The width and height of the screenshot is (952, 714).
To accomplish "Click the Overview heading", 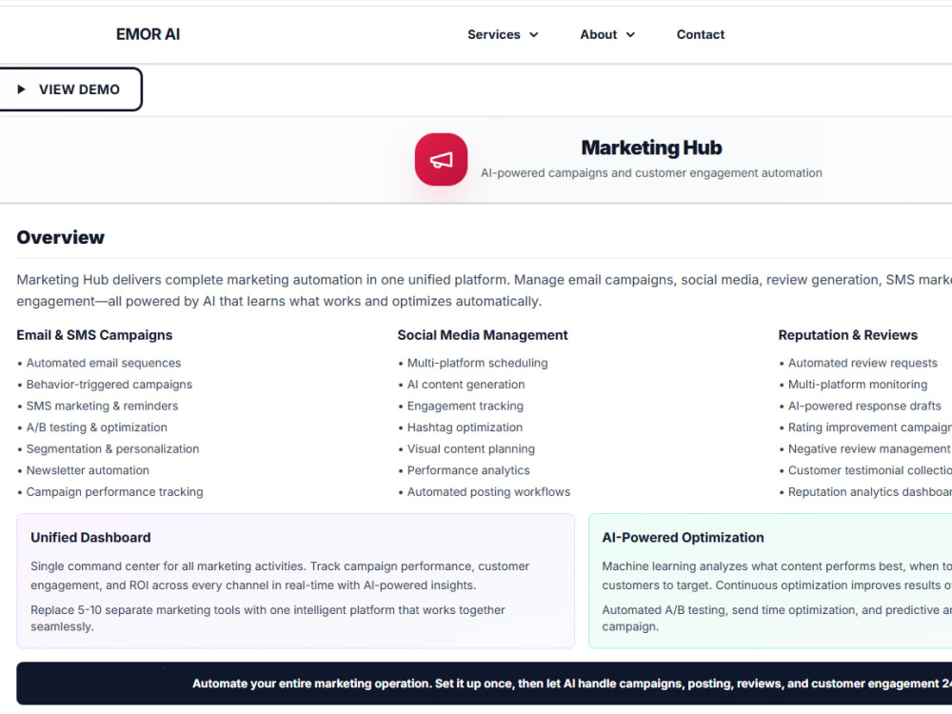I will (x=60, y=237).
